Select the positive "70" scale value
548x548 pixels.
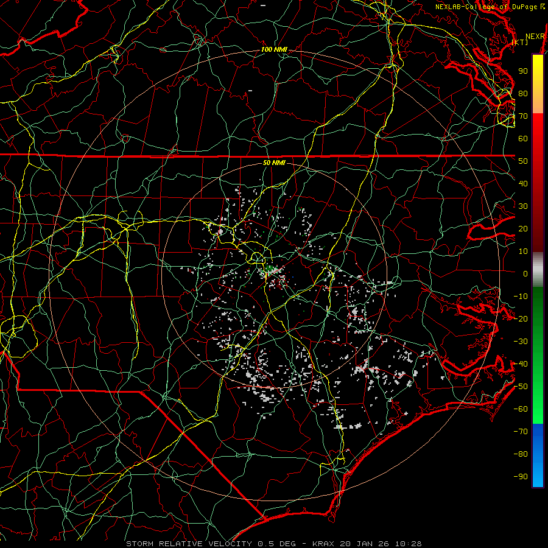click(x=523, y=116)
